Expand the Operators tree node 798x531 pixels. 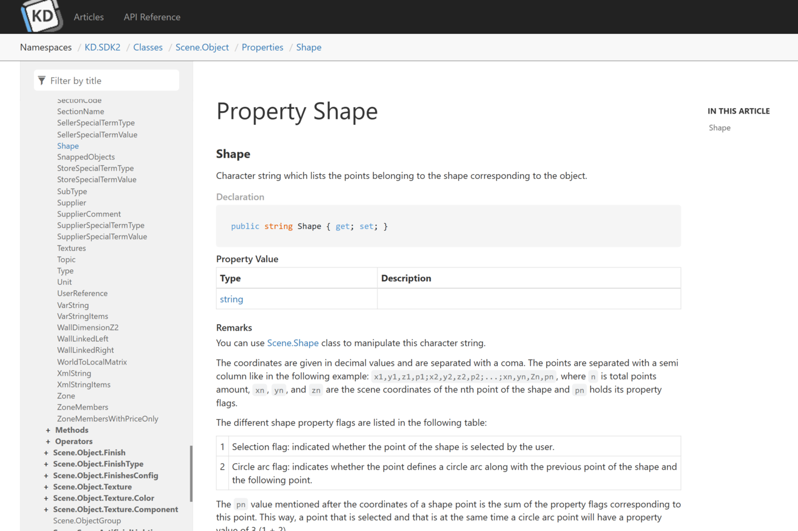(x=48, y=441)
